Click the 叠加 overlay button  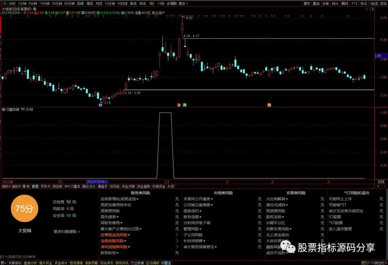[316, 4]
